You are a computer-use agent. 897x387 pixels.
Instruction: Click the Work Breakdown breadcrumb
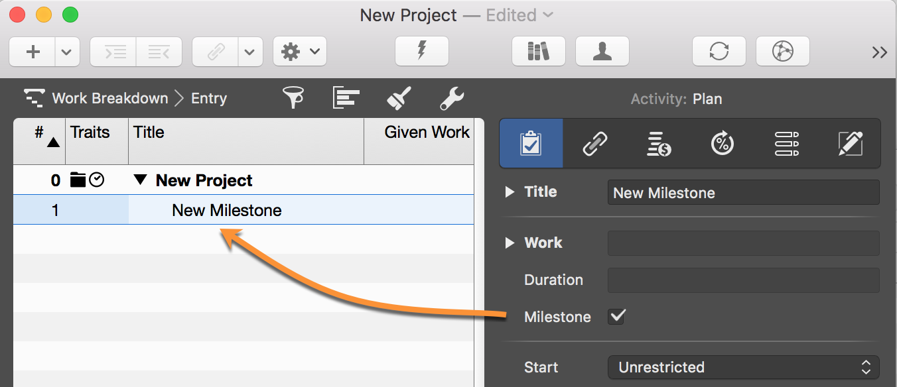tap(110, 99)
